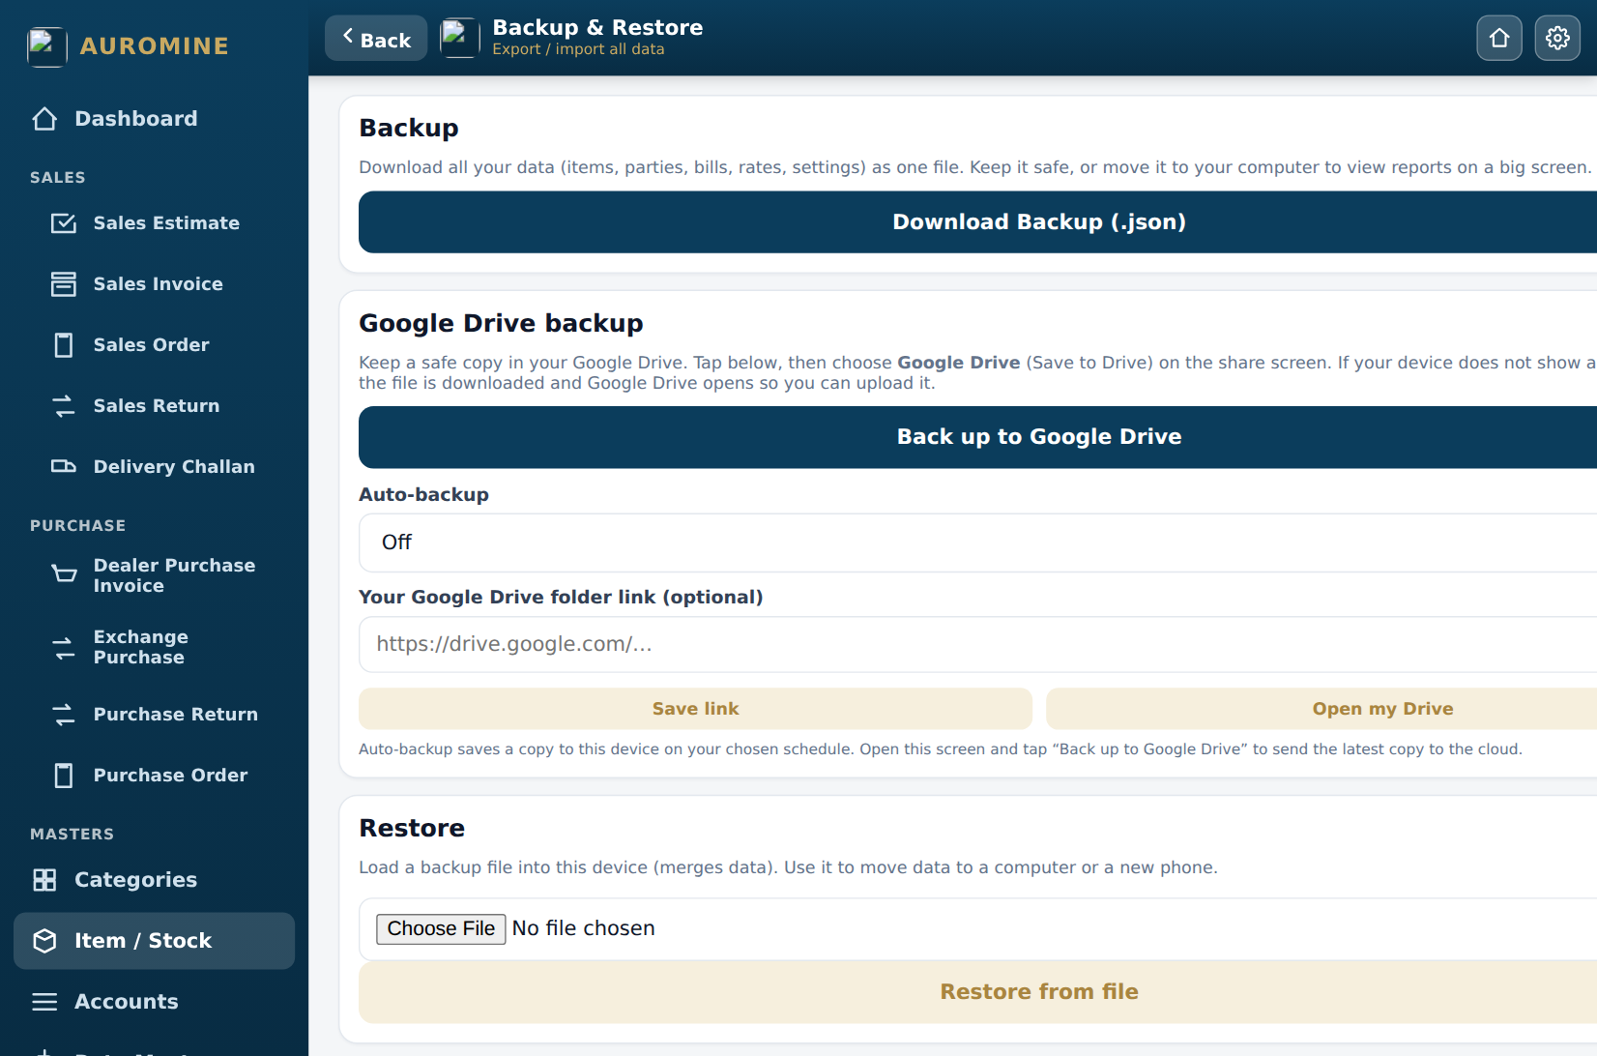Open the Auto-backup dropdown showing Off
Image resolution: width=1597 pixels, height=1056 pixels.
pos(977,543)
